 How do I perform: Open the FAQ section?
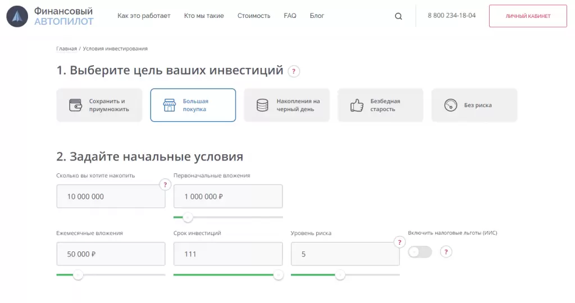290,16
